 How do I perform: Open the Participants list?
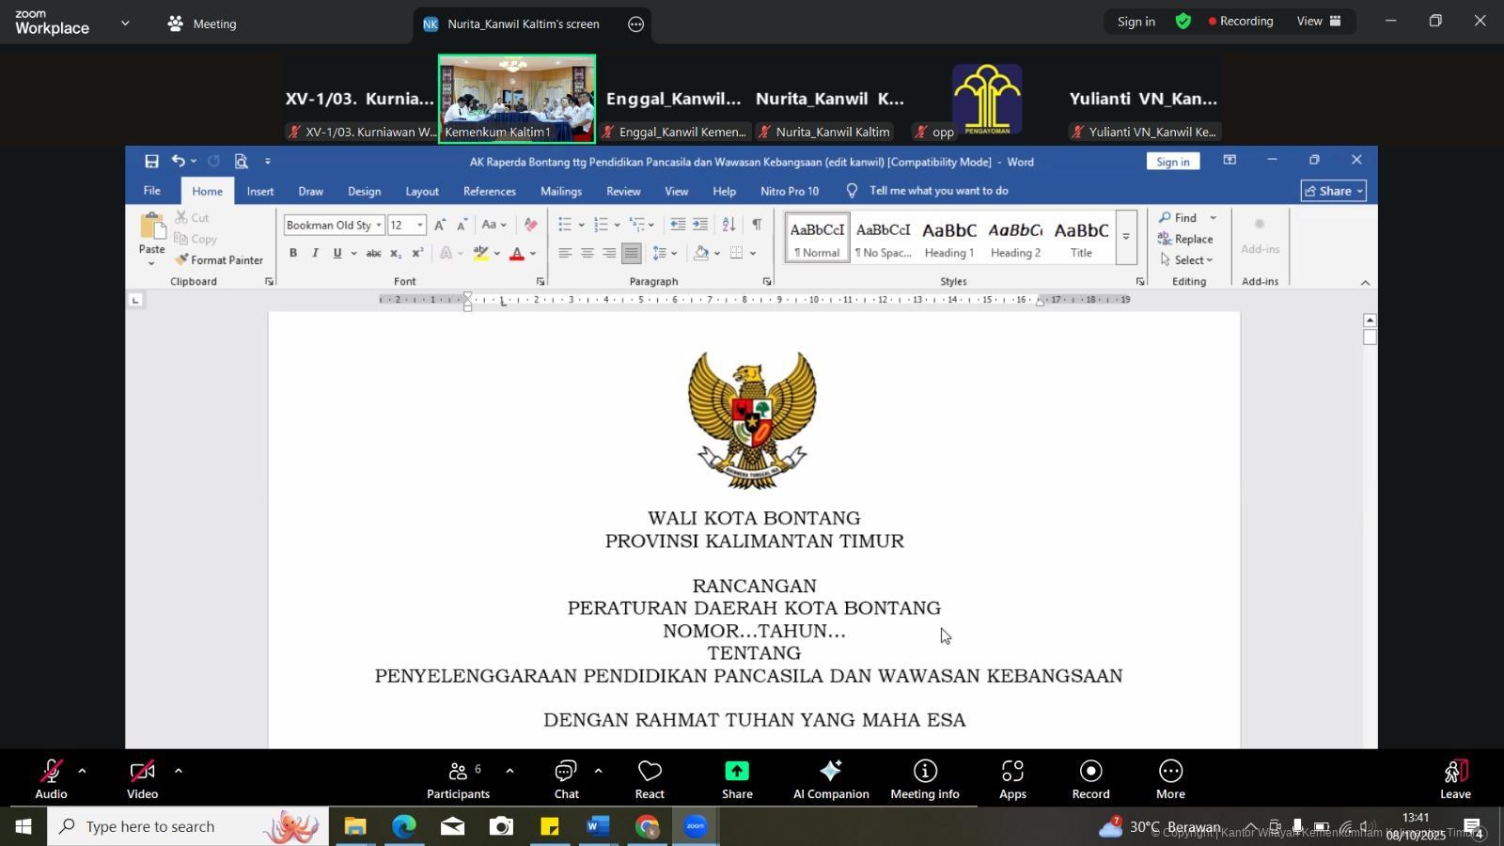458,778
